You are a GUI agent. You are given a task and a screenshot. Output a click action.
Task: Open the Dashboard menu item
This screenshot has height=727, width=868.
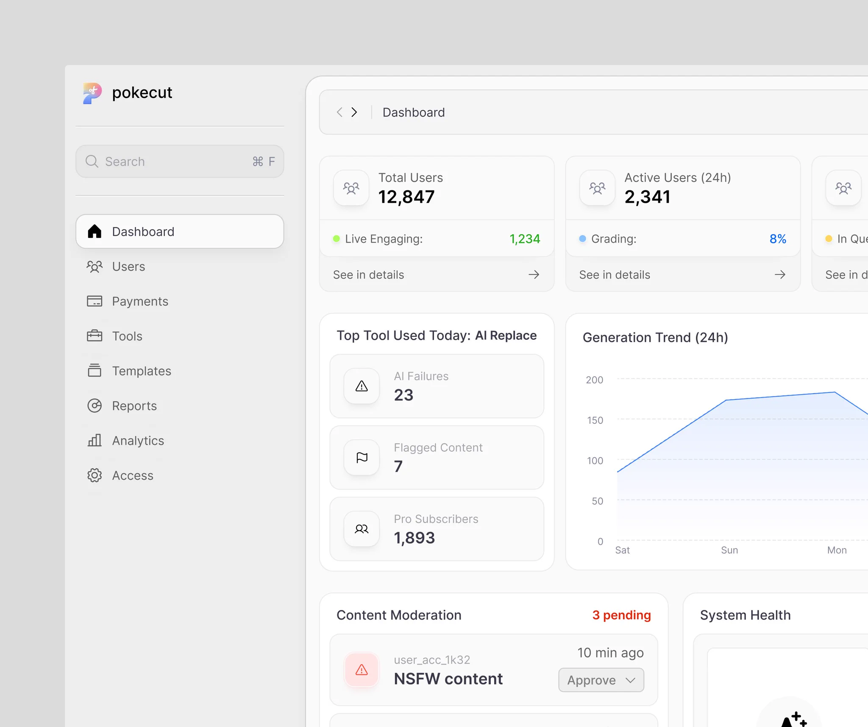180,231
